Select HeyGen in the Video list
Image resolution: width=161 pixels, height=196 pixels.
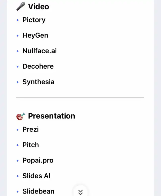pyautogui.click(x=35, y=35)
